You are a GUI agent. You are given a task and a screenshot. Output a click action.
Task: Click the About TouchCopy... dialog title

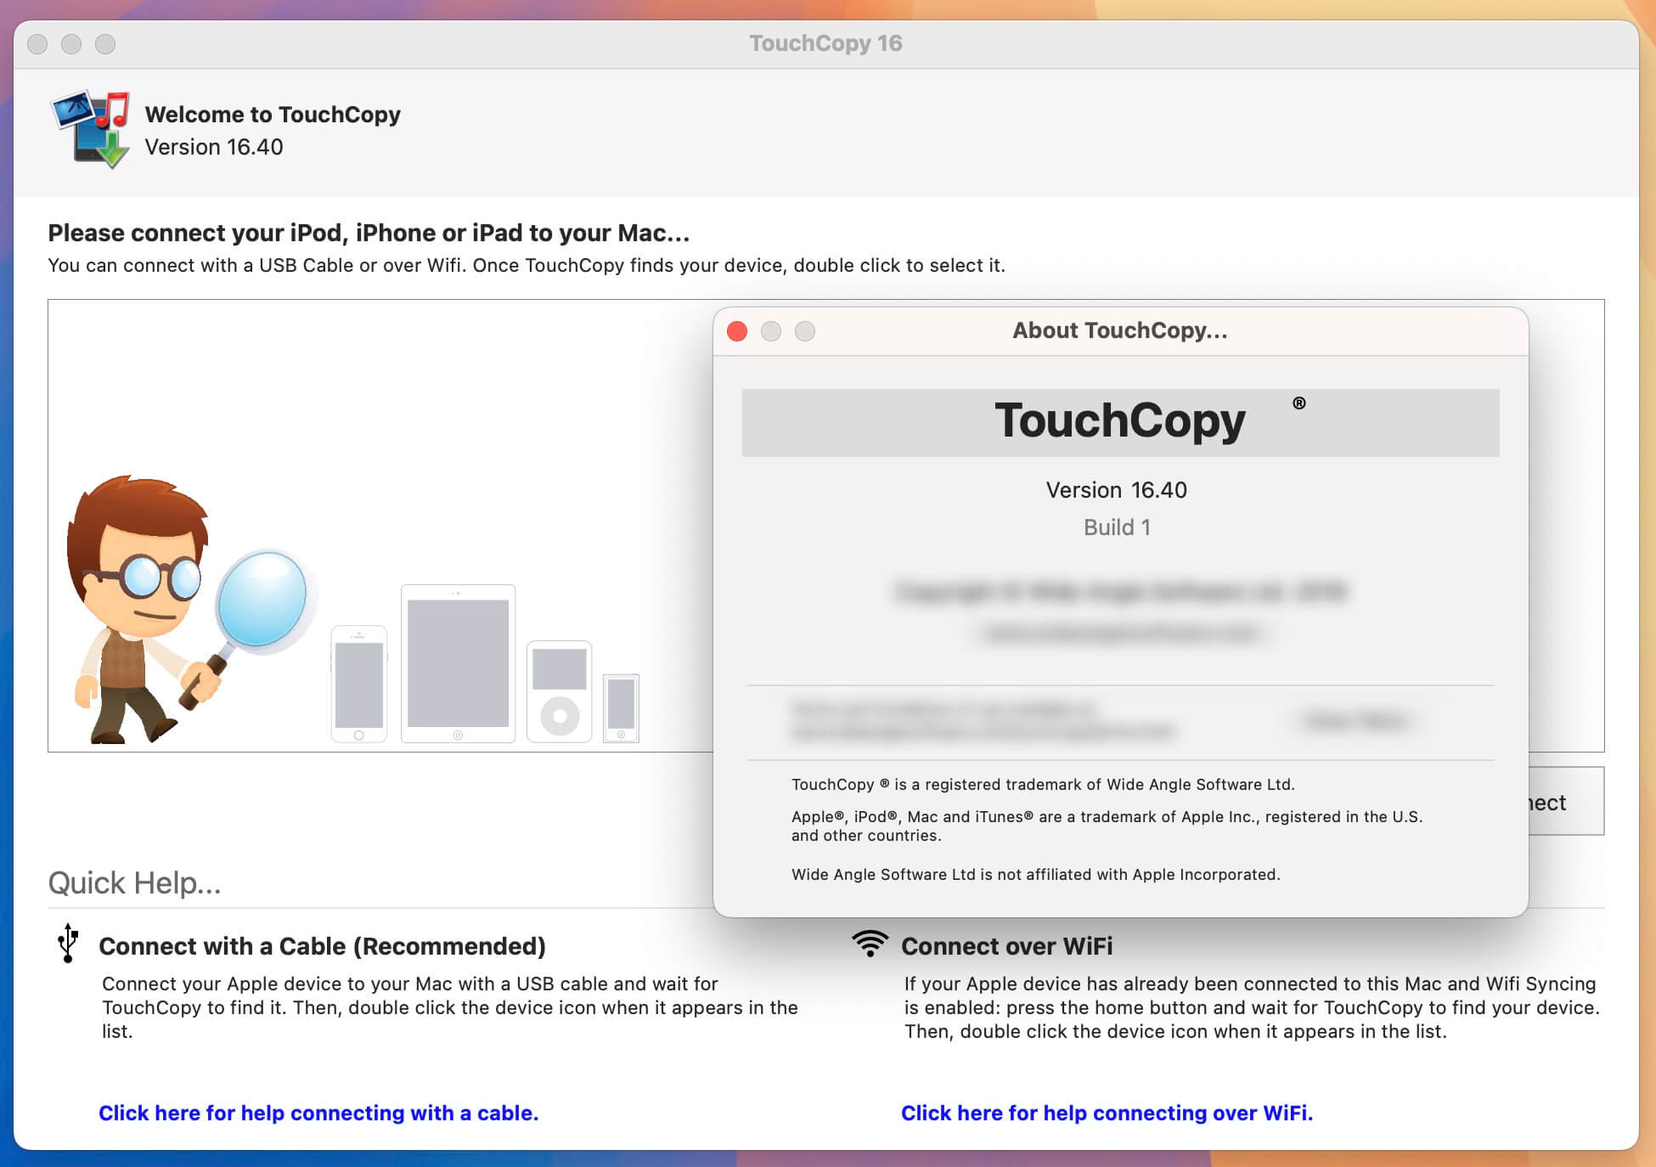1120,330
